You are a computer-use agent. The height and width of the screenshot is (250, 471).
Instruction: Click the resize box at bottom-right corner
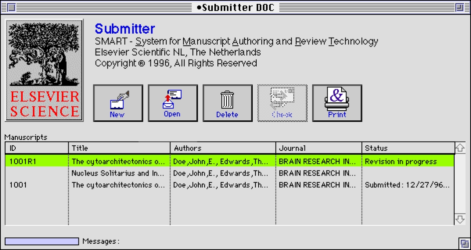[x=464, y=243]
